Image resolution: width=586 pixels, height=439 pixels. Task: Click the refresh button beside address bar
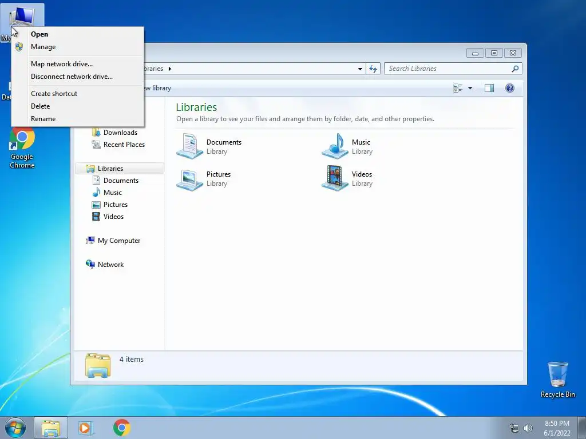pyautogui.click(x=373, y=69)
